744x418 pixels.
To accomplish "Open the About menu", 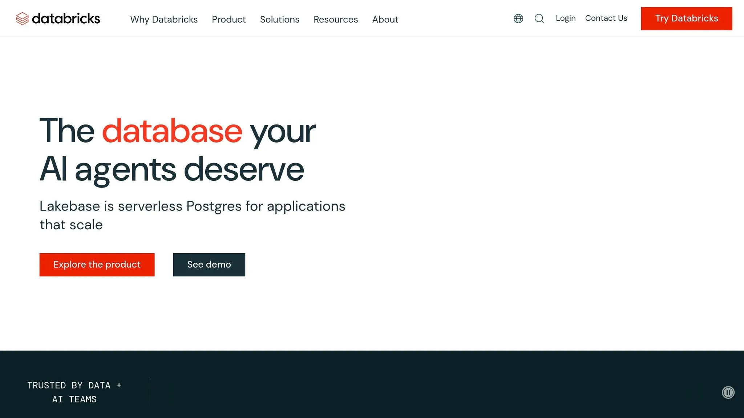I will pyautogui.click(x=385, y=19).
